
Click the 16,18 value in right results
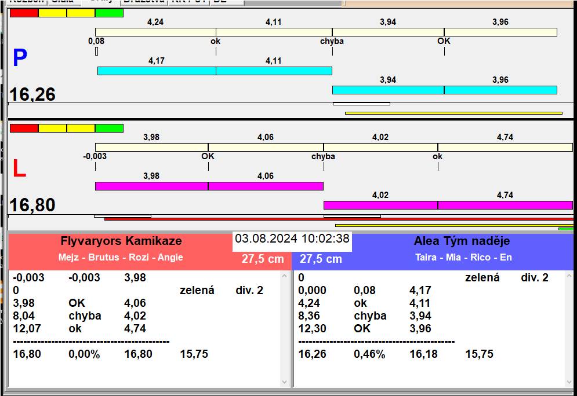pos(423,354)
